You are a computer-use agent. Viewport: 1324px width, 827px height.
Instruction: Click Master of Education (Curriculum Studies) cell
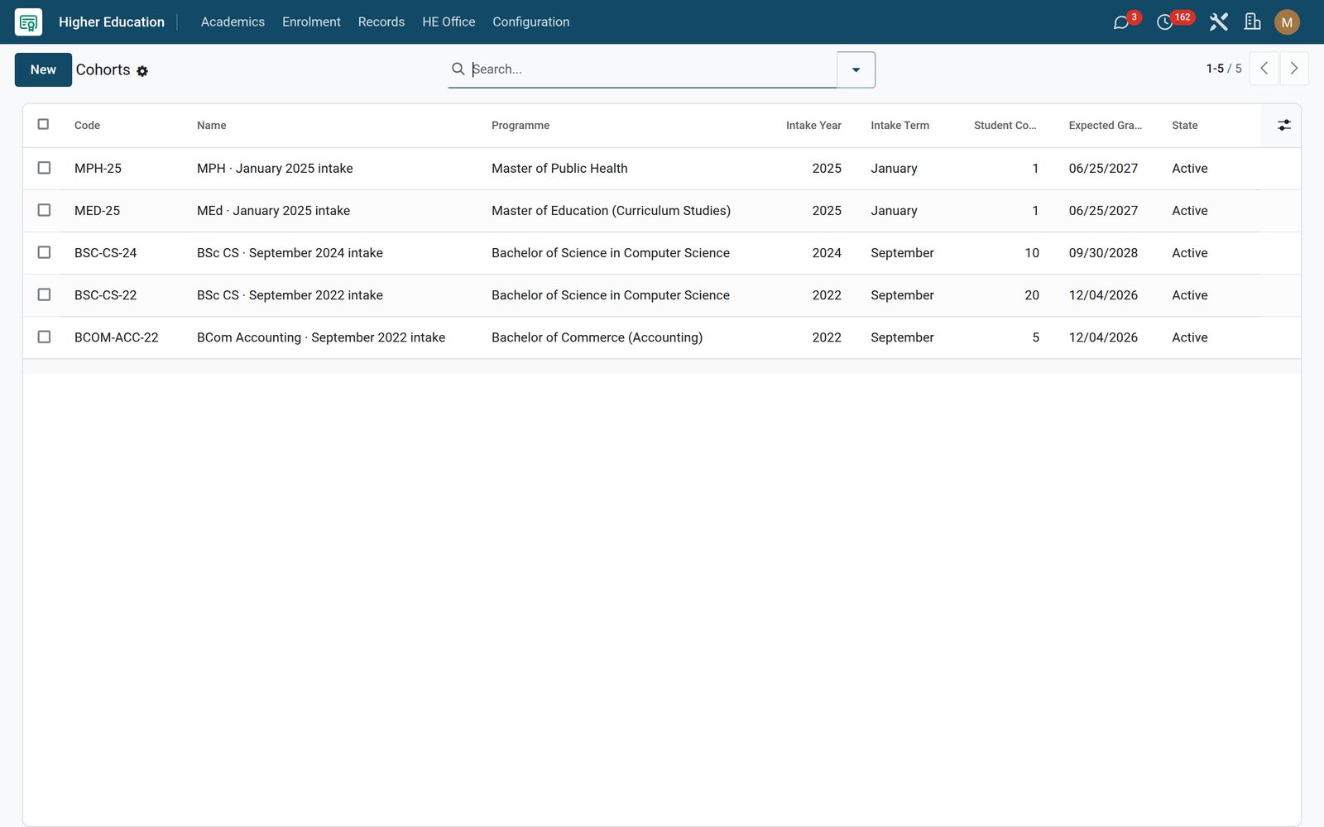611,211
